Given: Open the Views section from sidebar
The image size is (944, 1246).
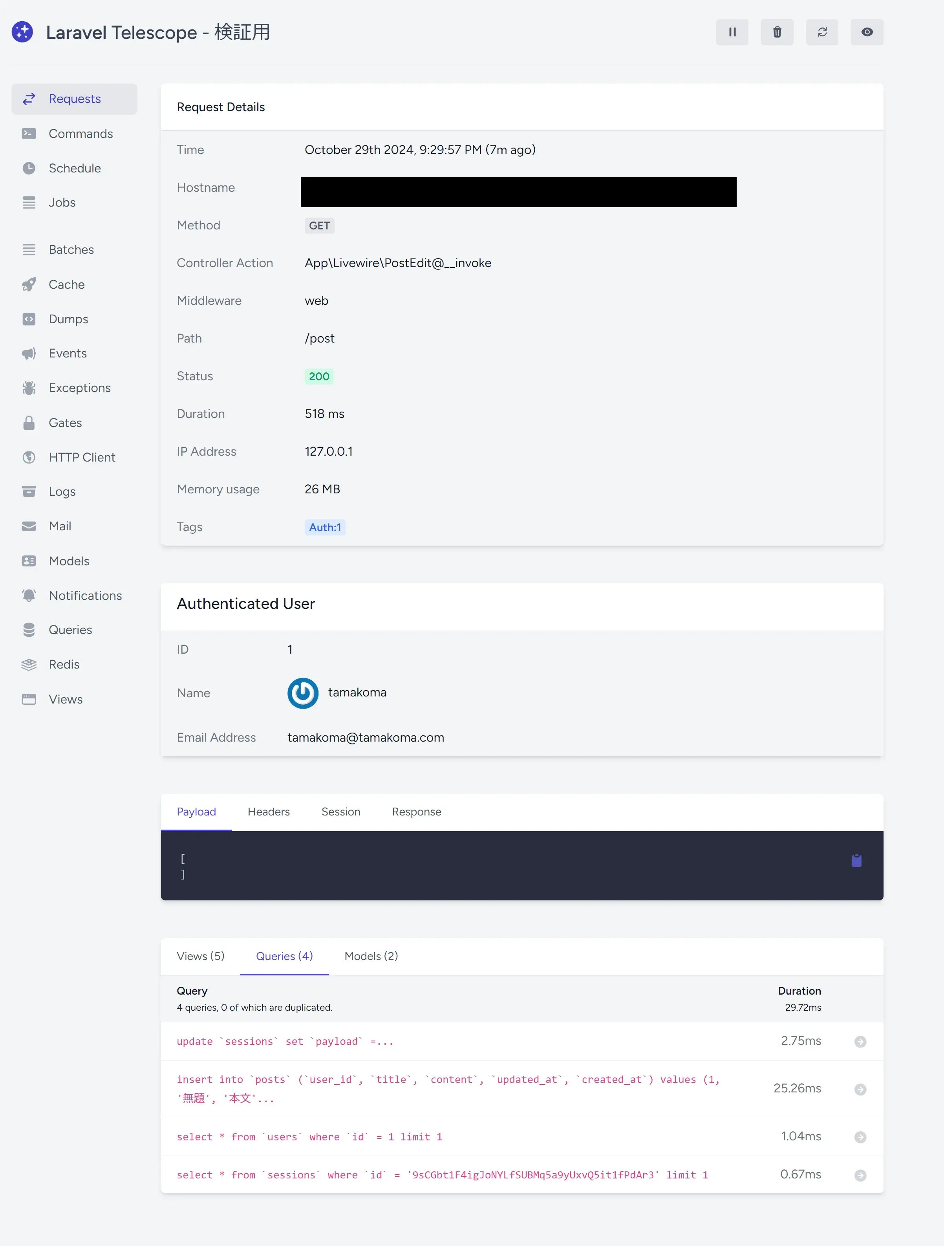Looking at the screenshot, I should coord(66,698).
